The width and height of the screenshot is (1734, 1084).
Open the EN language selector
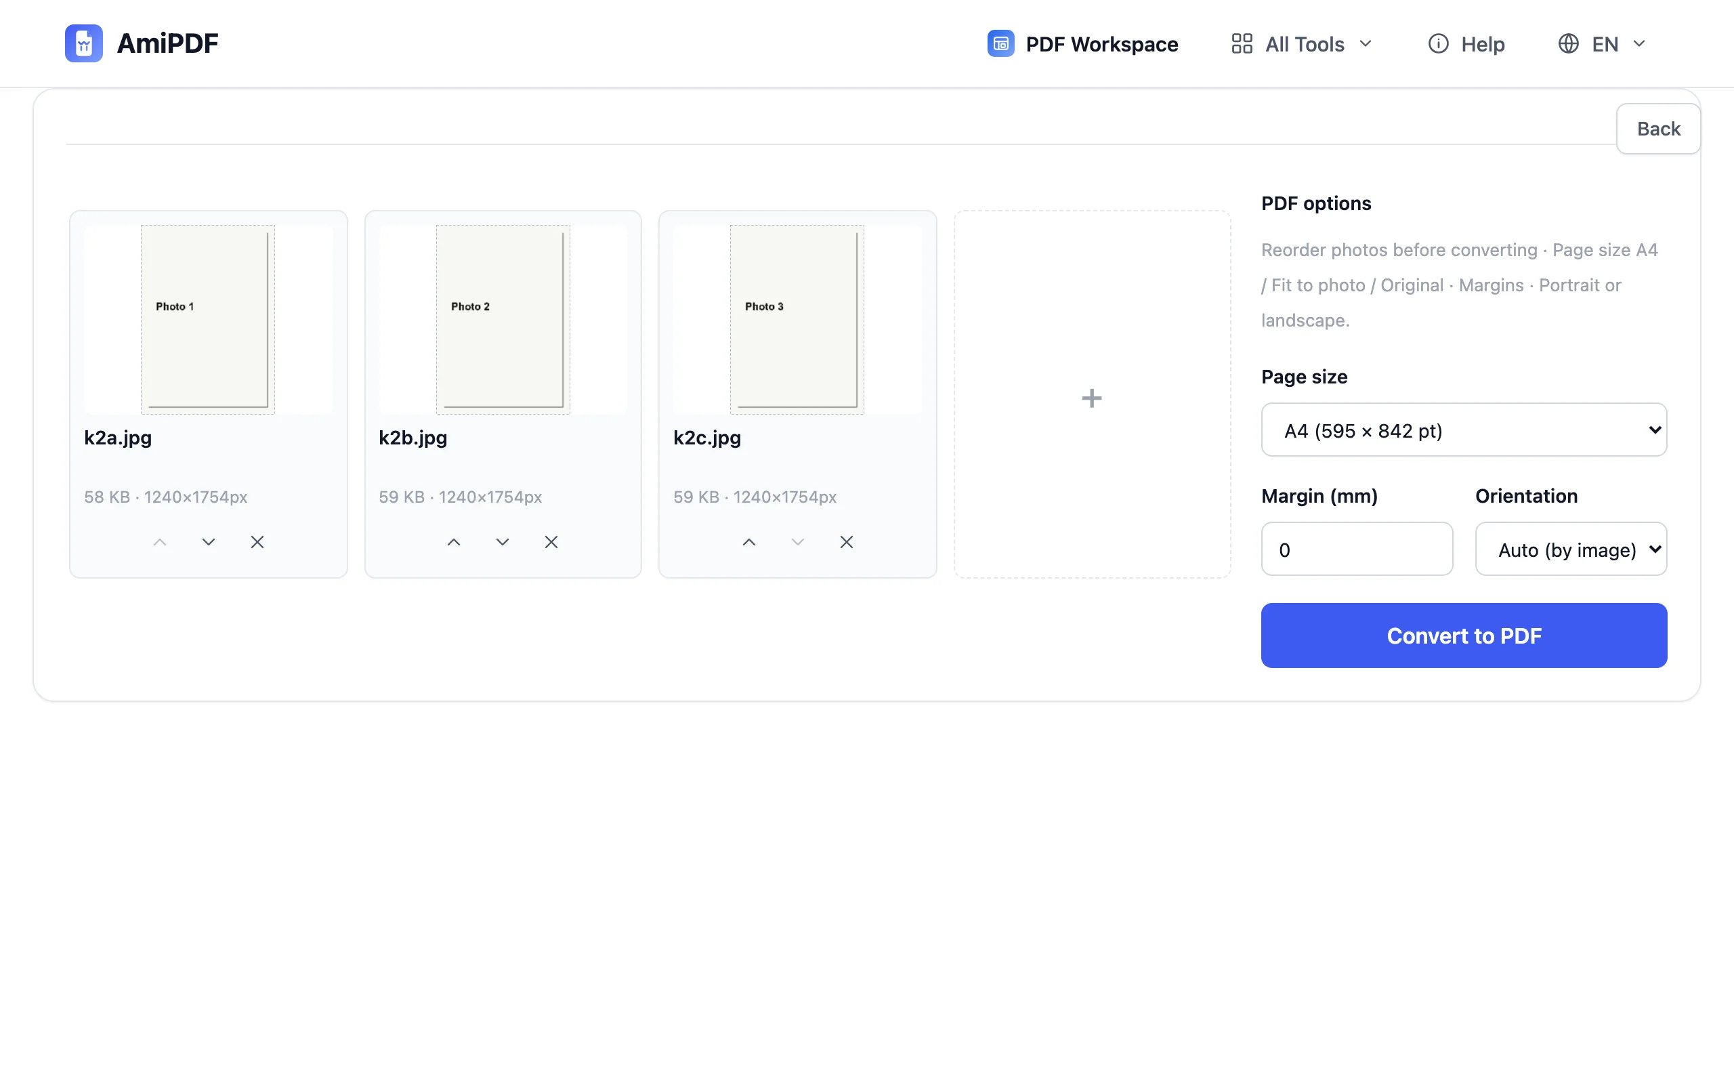[x=1602, y=44]
